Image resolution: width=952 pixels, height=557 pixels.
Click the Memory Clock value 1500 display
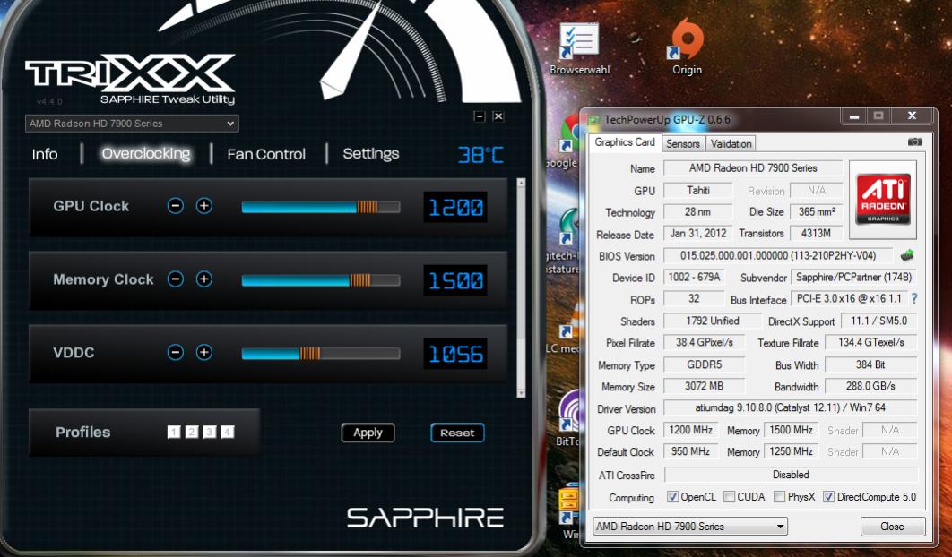point(455,280)
